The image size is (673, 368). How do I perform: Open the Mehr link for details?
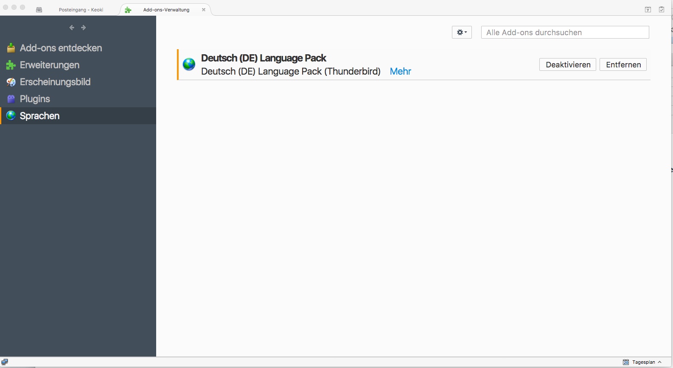401,71
